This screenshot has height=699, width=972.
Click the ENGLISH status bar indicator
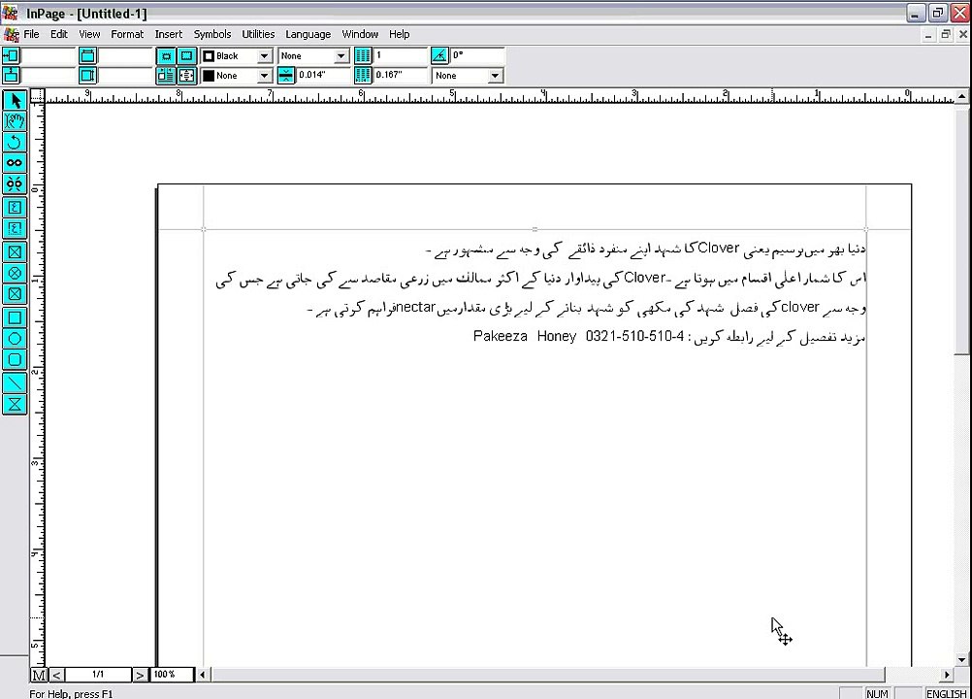click(x=947, y=693)
